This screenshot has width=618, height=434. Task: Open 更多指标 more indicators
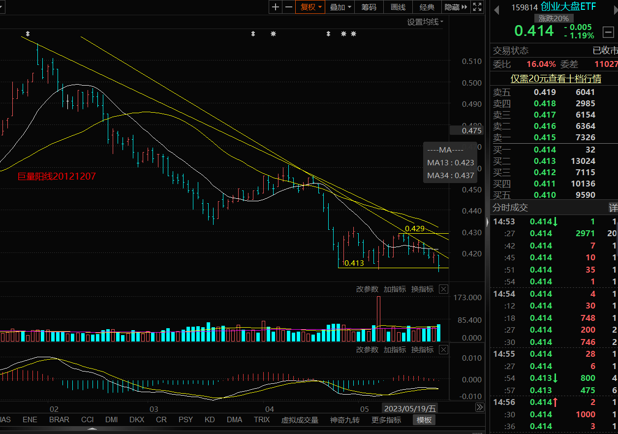(386, 420)
